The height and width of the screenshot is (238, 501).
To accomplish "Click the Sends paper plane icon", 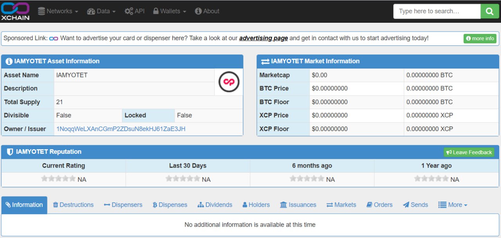I will [406, 205].
